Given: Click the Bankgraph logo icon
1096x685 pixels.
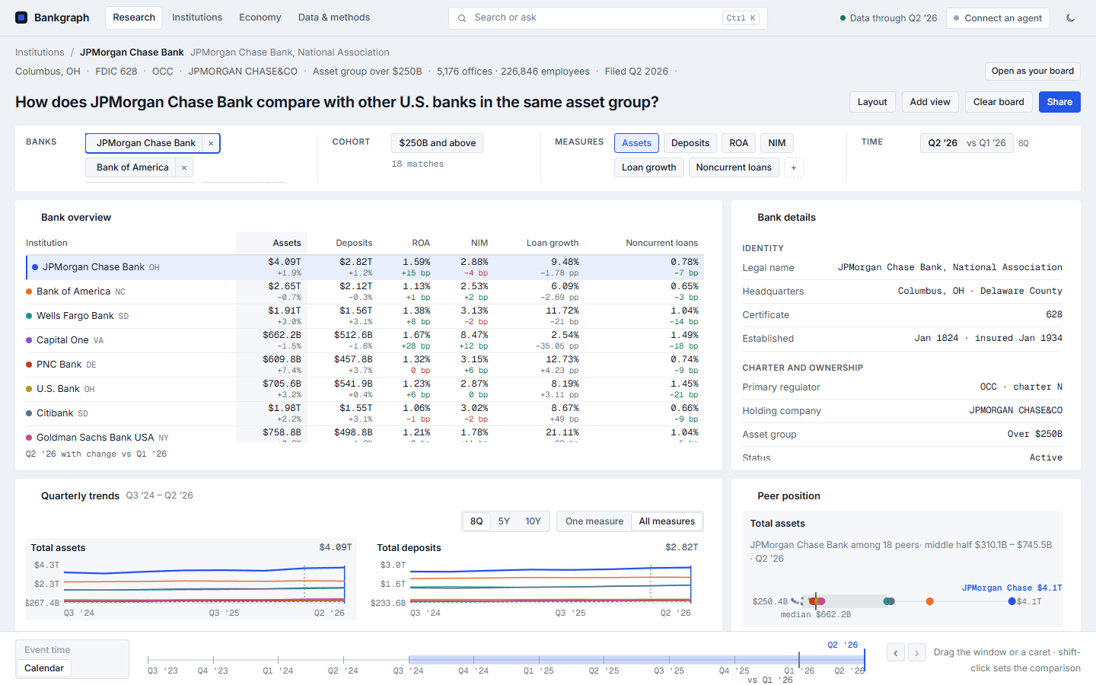Looking at the screenshot, I should coord(21,18).
